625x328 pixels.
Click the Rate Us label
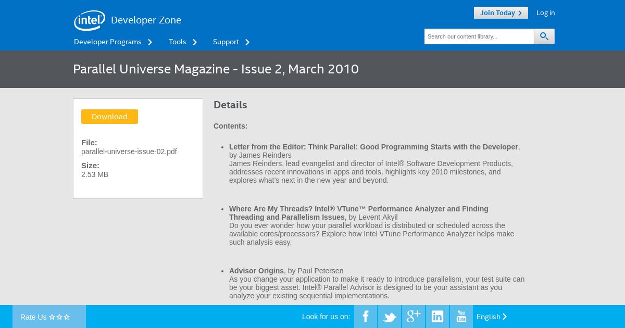[33, 317]
